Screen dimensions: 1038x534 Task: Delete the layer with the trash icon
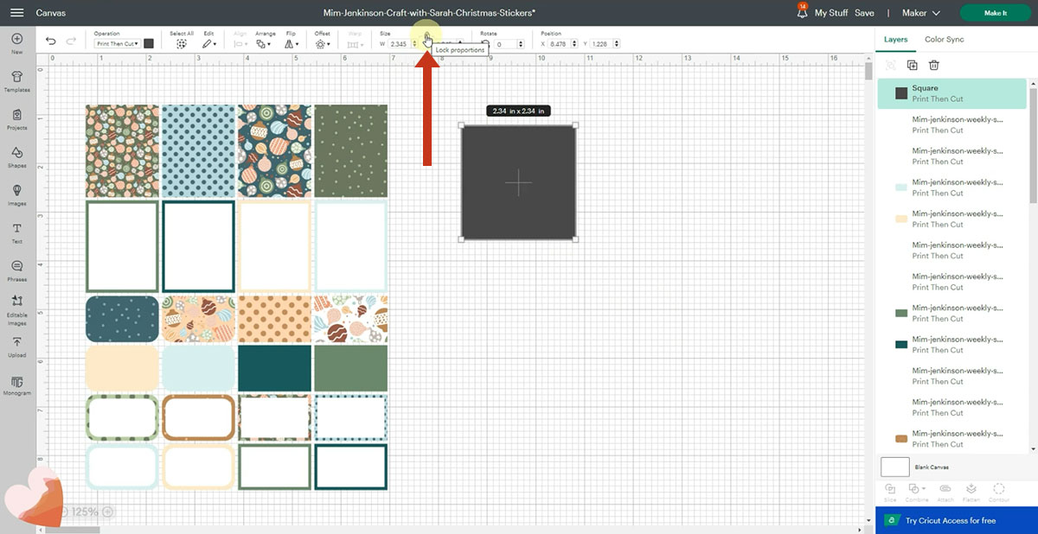point(934,65)
